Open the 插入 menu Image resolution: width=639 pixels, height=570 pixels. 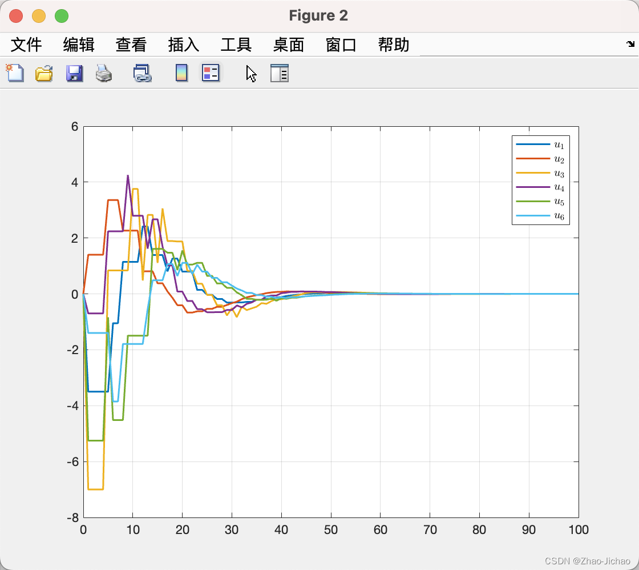(184, 45)
